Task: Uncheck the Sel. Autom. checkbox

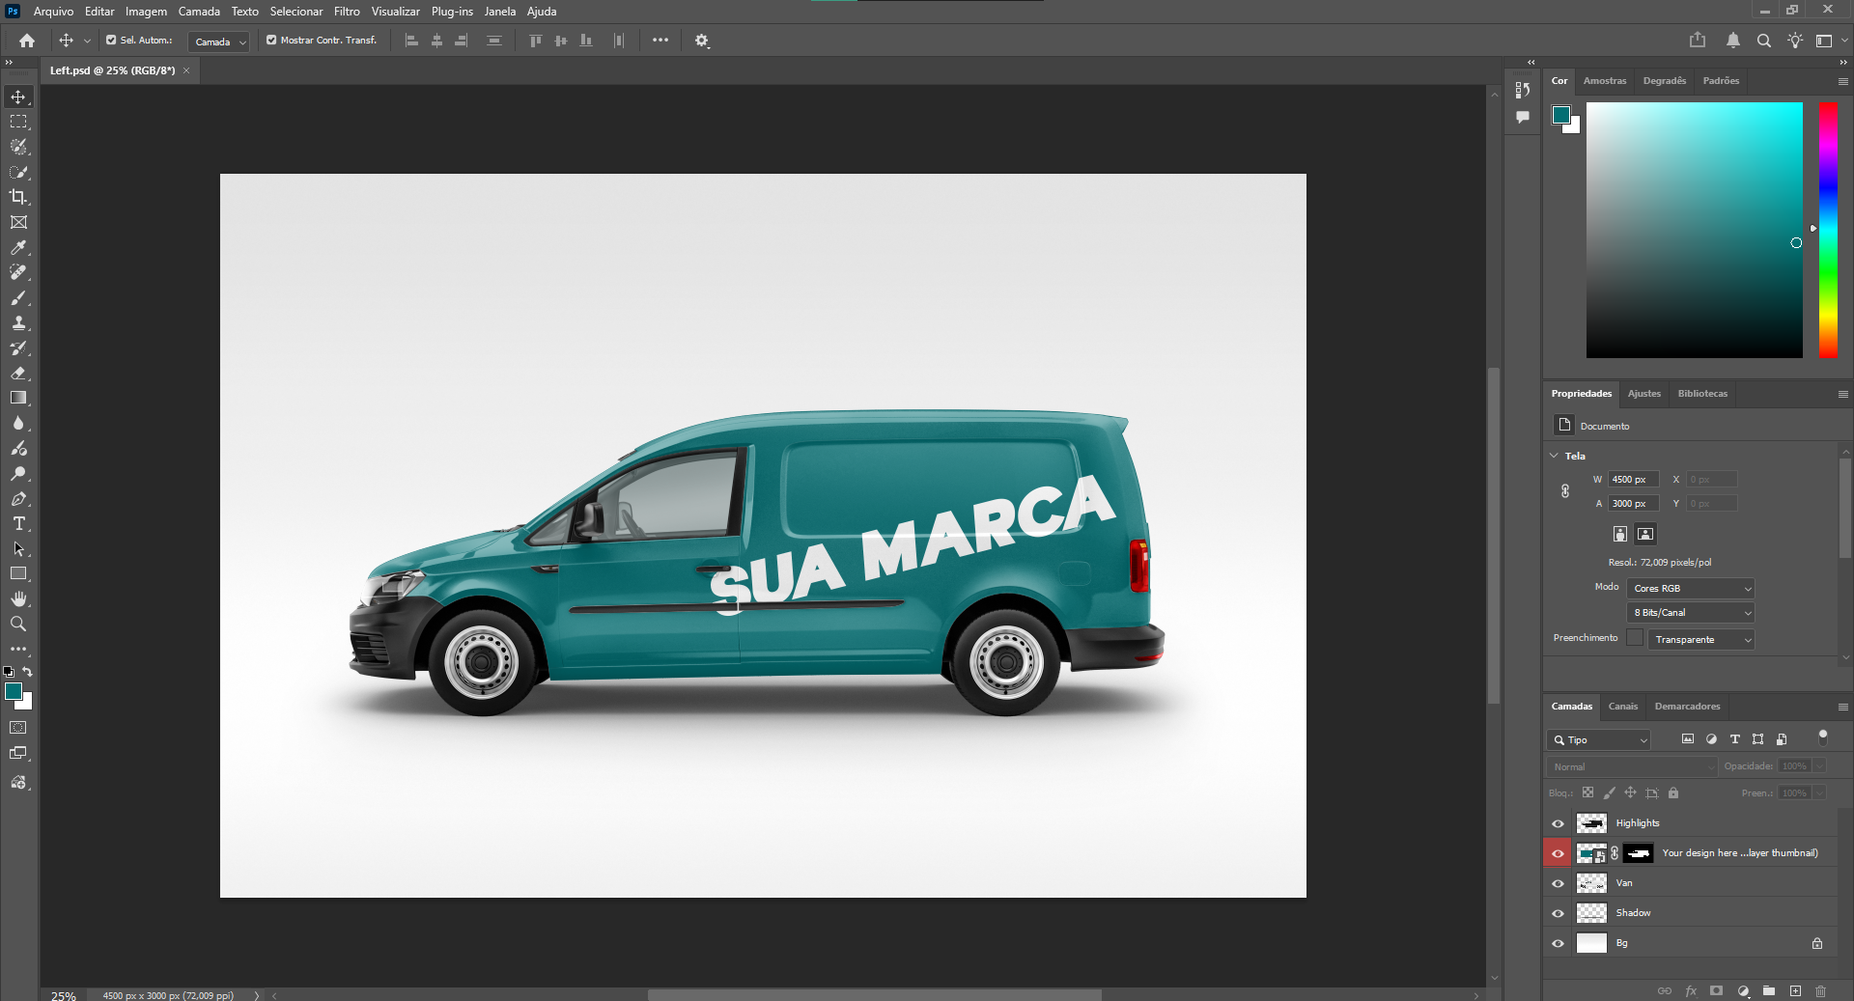Action: [111, 41]
